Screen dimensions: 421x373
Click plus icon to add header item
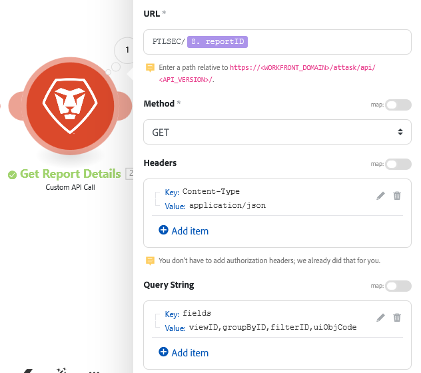(x=164, y=230)
